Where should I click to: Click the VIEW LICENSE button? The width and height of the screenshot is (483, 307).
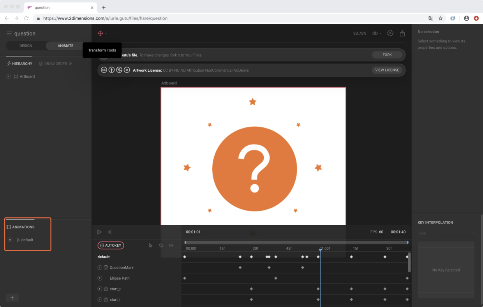click(x=387, y=70)
